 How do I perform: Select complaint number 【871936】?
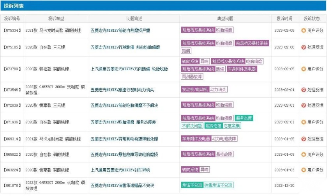coord(12,122)
